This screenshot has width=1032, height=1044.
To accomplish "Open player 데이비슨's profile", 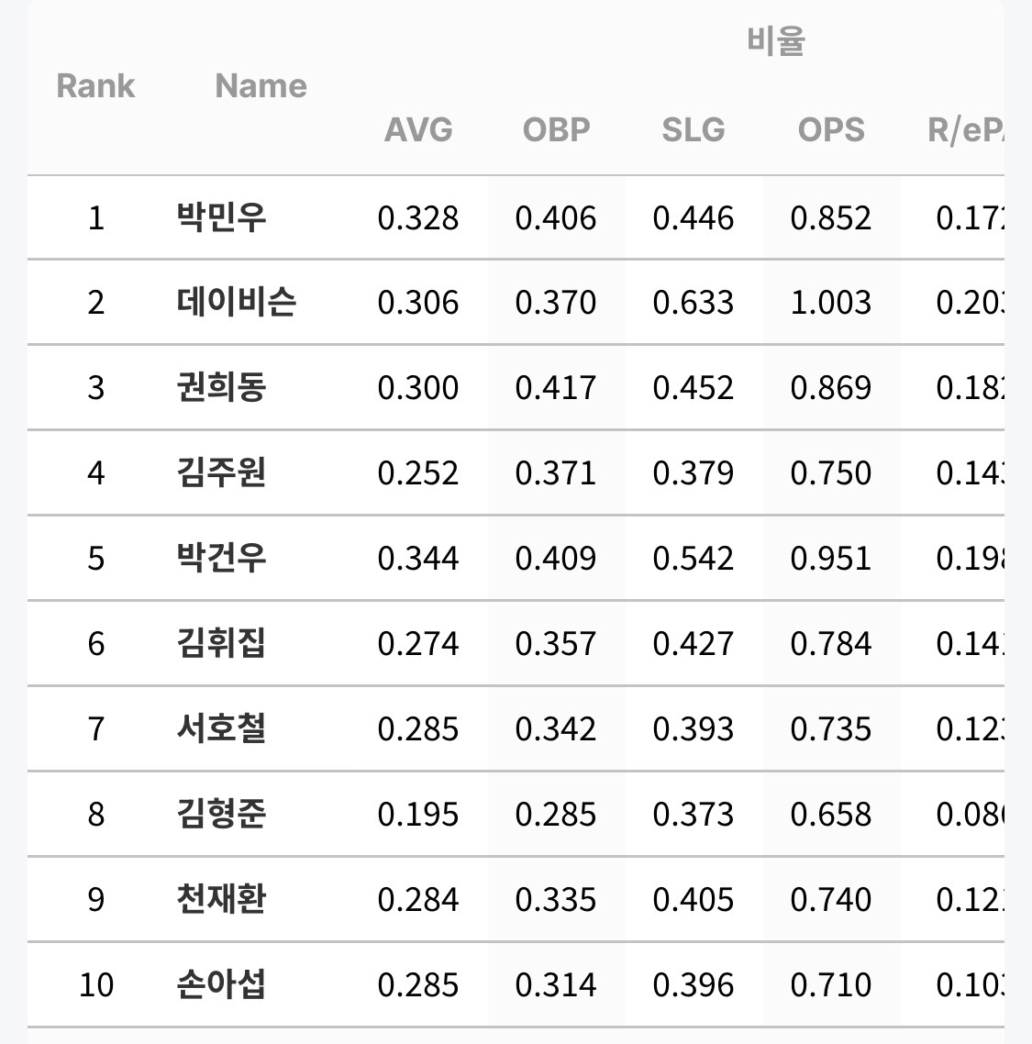I will point(237,302).
